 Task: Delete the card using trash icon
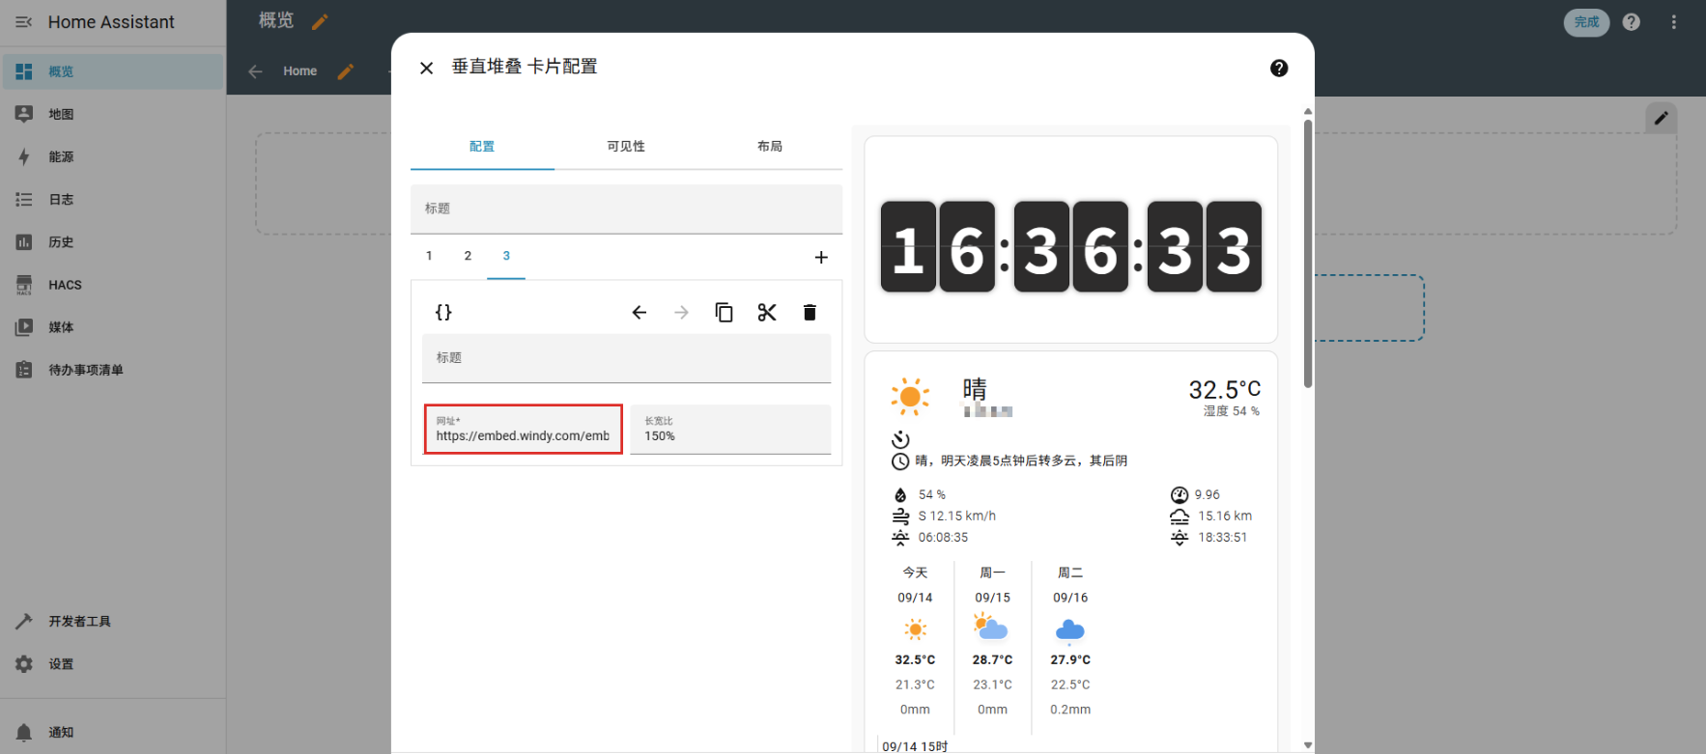[x=810, y=312]
